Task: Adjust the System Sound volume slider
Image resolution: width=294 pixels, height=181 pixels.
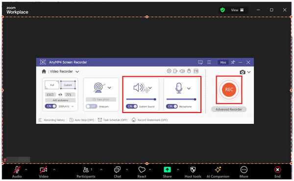Action: point(141,99)
